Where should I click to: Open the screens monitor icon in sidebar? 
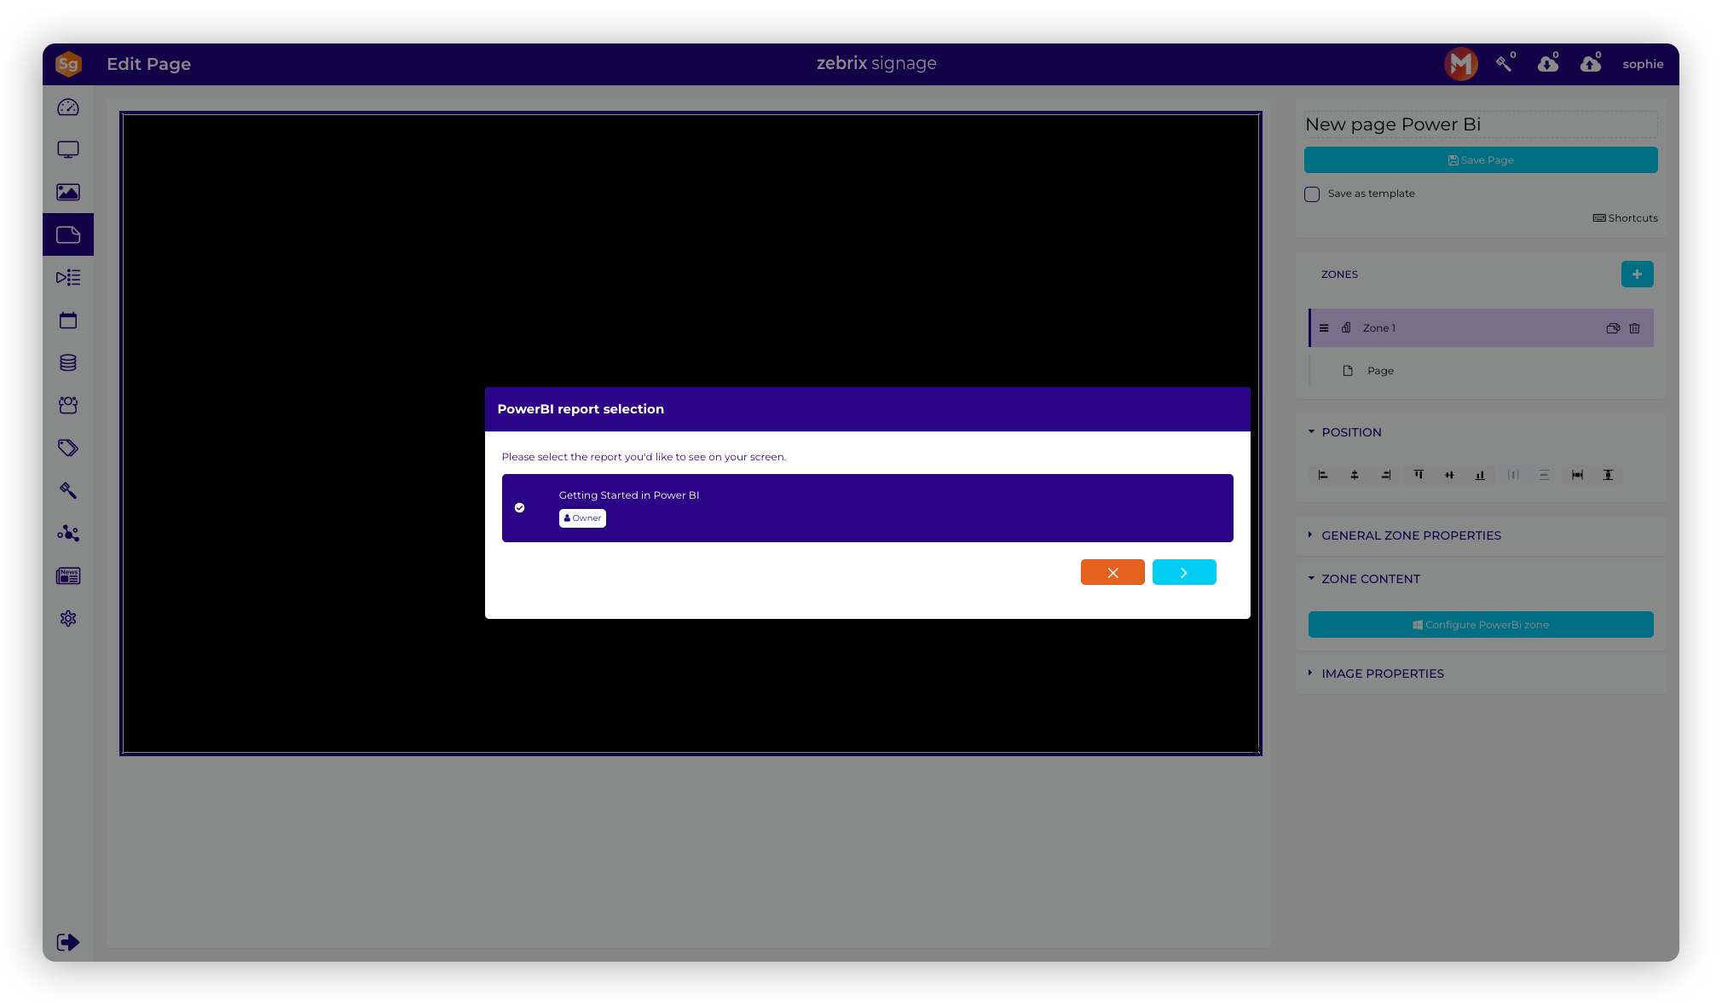(68, 150)
